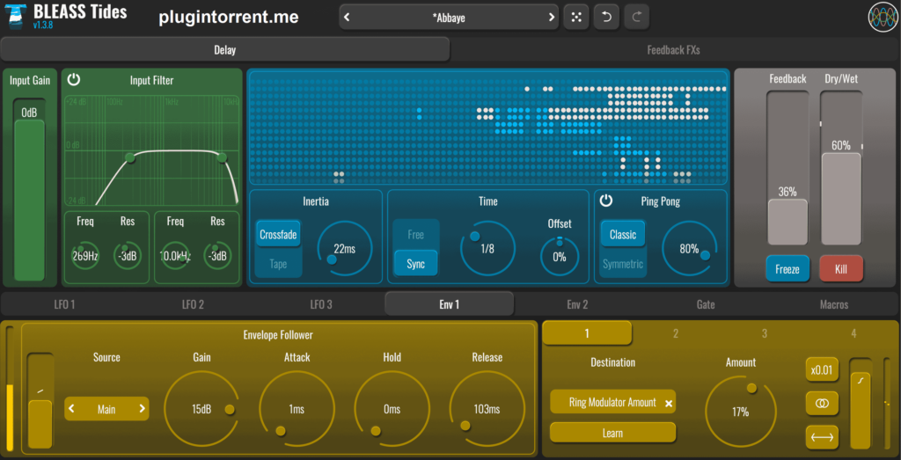Toggle the Freeze button

click(x=787, y=268)
